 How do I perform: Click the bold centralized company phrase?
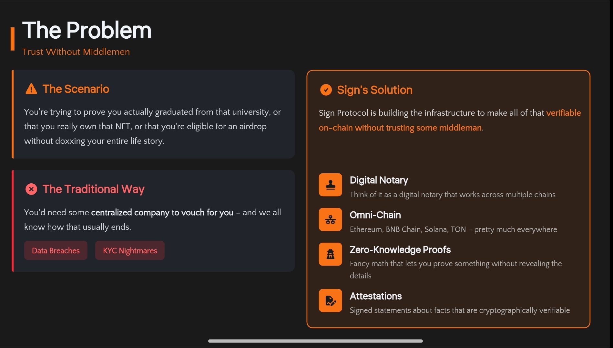162,212
